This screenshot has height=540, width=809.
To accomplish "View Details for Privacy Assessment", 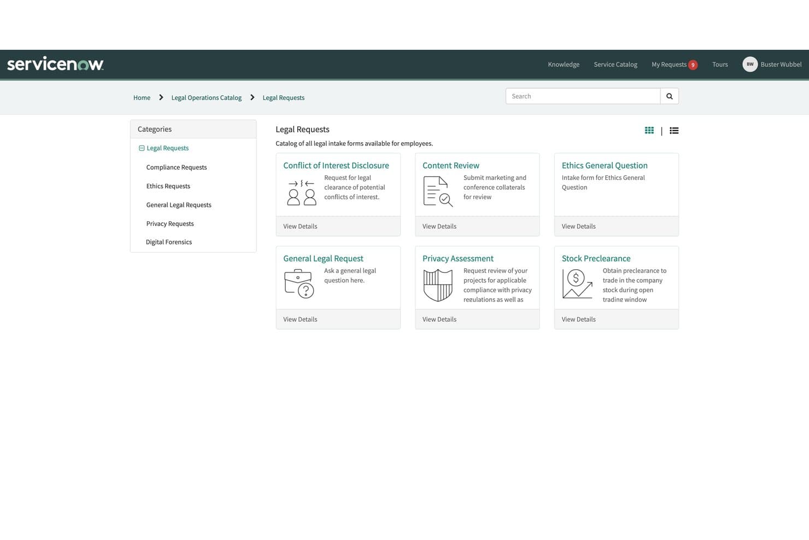I will click(439, 320).
